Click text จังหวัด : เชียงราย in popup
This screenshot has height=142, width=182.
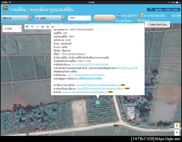tap(62, 51)
